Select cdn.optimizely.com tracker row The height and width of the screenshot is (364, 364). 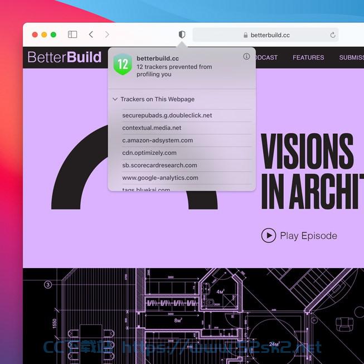coord(186,153)
